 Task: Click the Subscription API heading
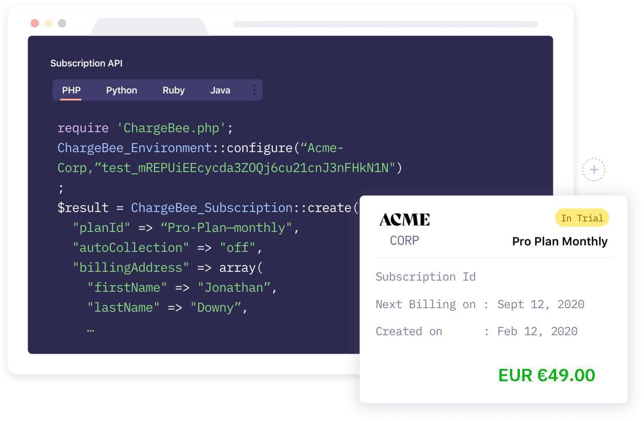[86, 63]
